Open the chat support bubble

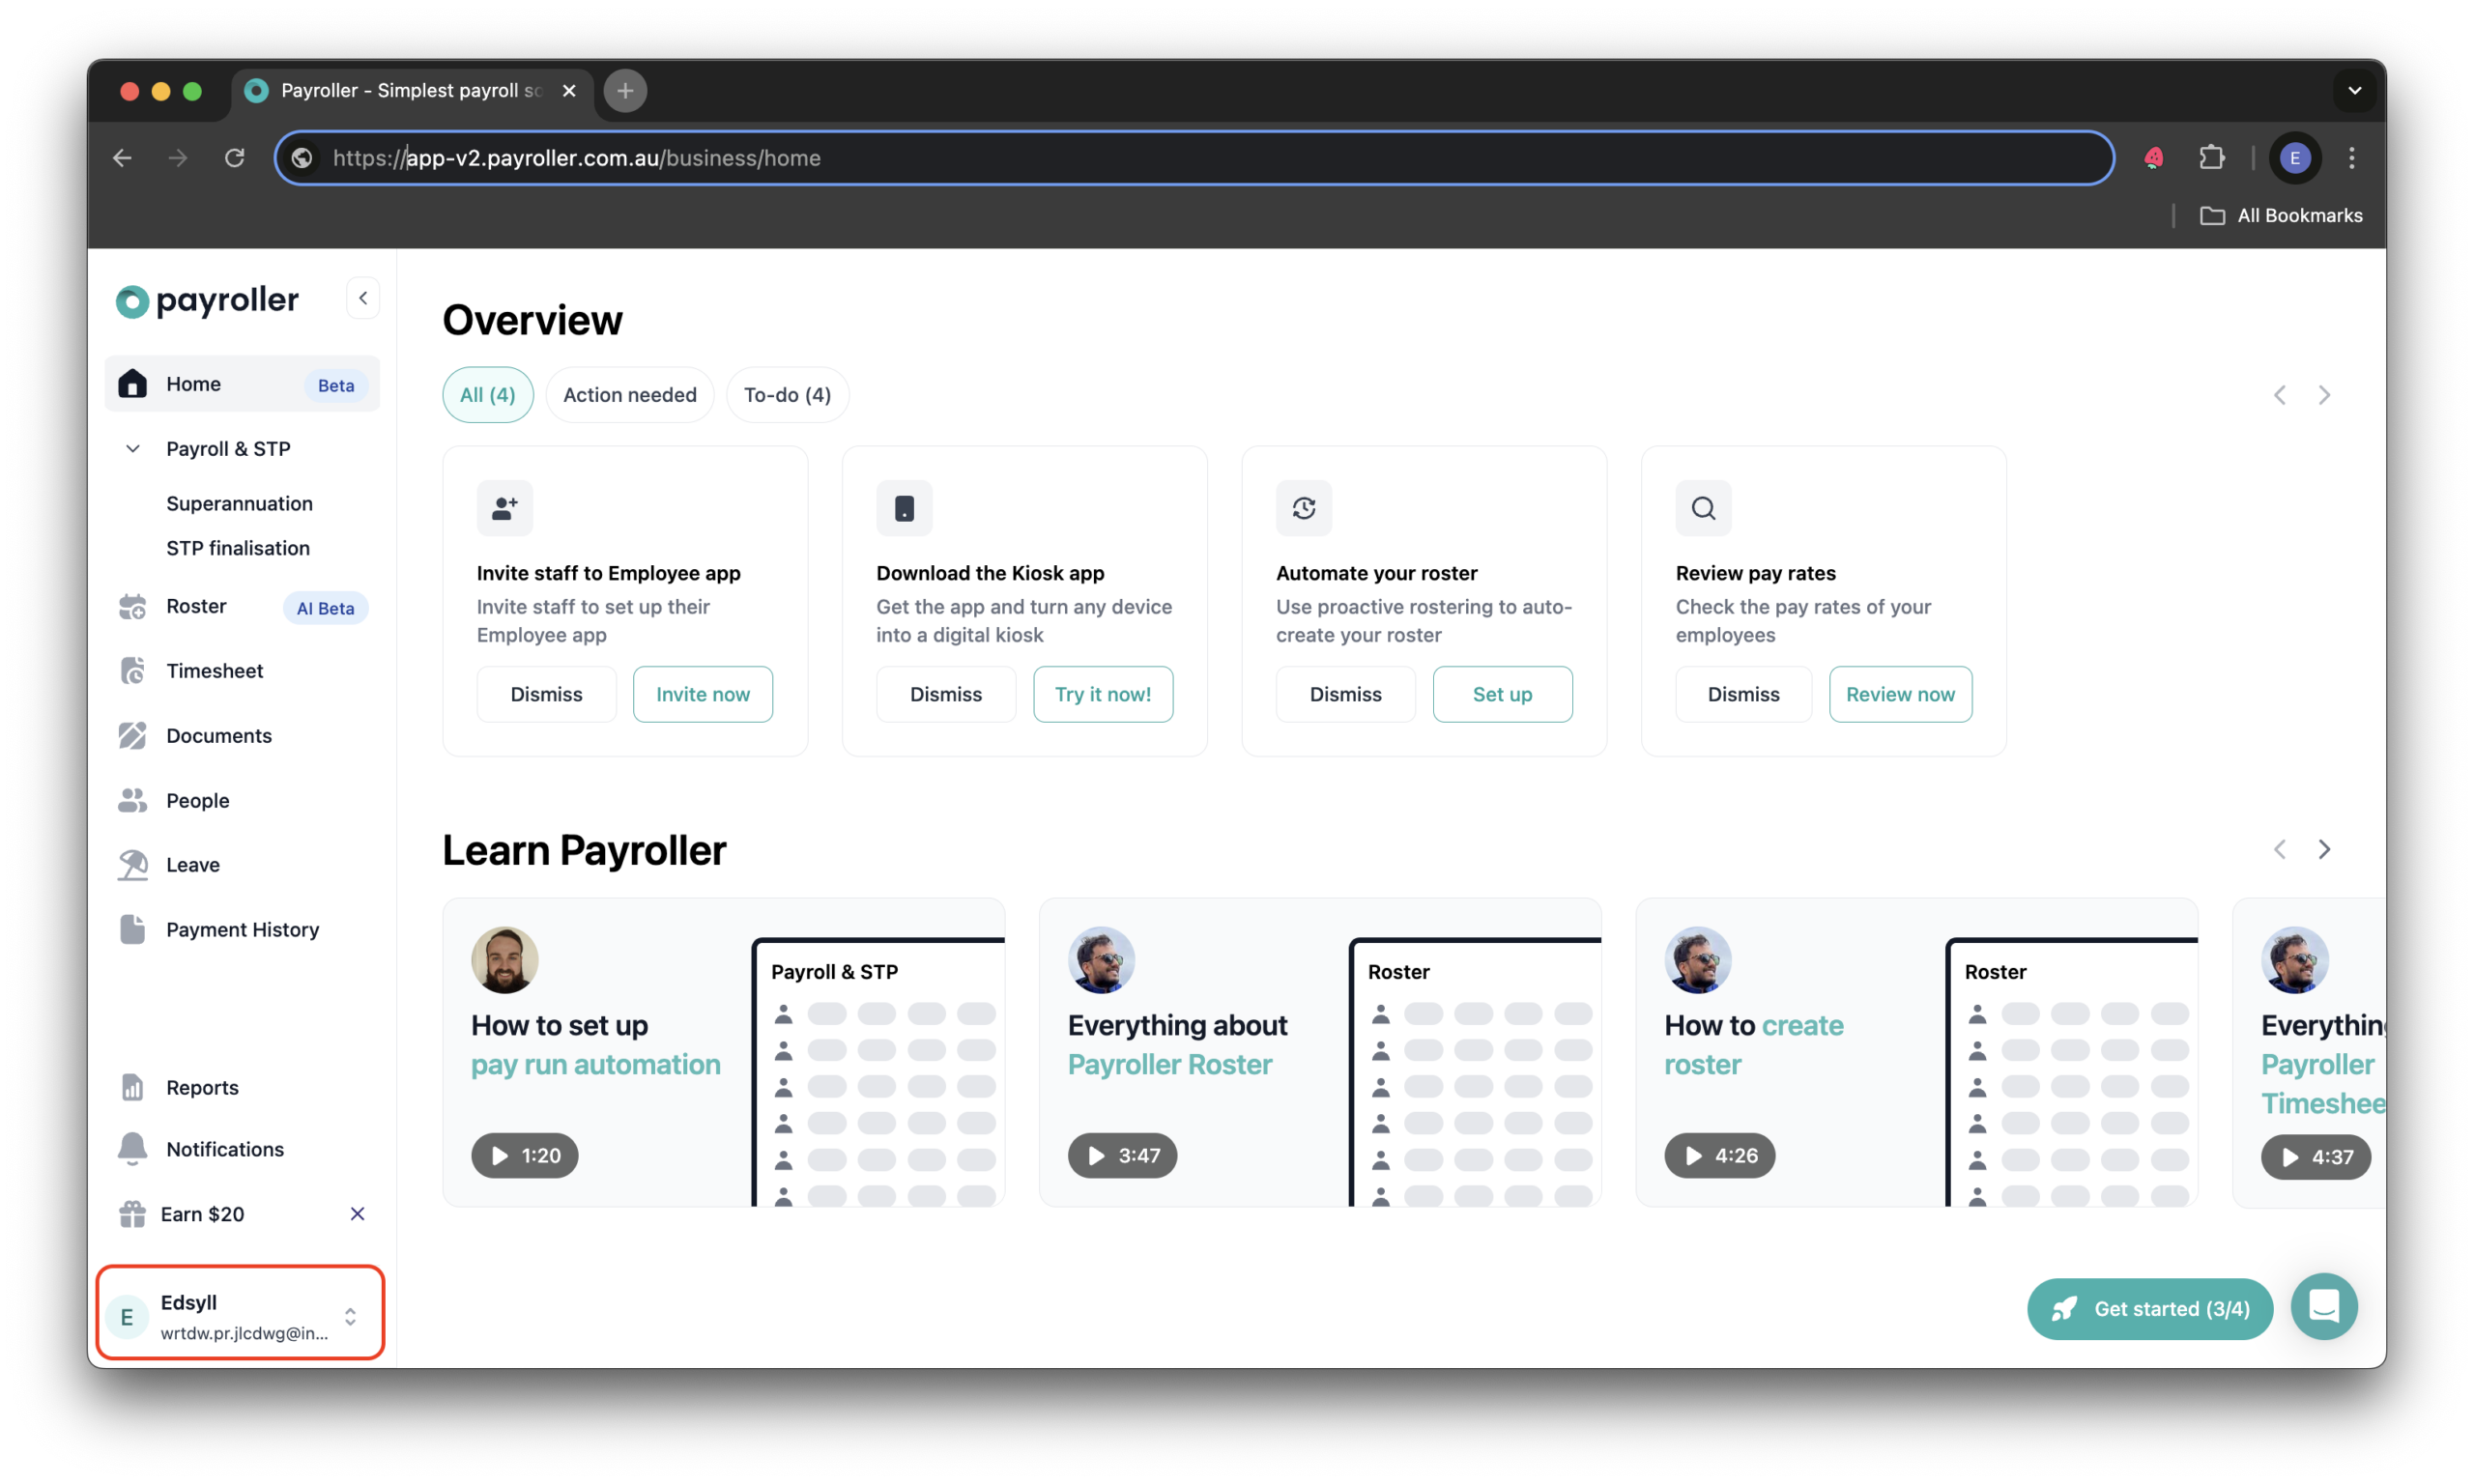[x=2324, y=1307]
